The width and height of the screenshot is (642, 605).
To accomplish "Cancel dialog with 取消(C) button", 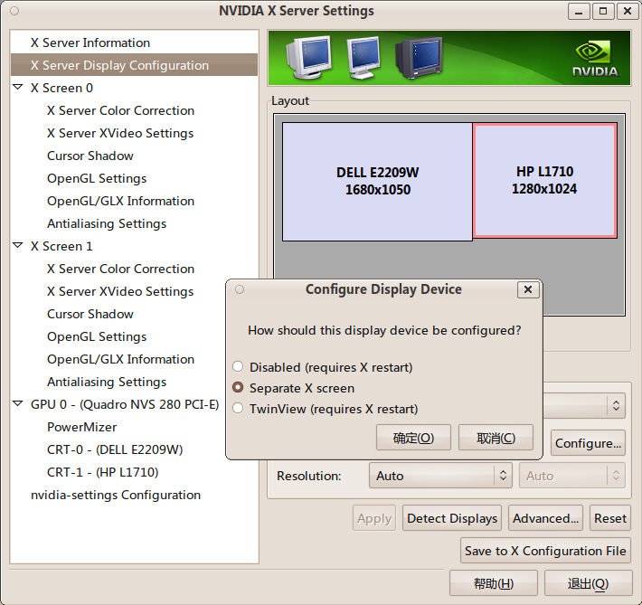I will pos(496,438).
